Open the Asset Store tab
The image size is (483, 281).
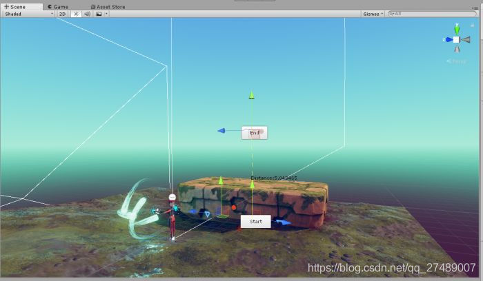(x=108, y=7)
